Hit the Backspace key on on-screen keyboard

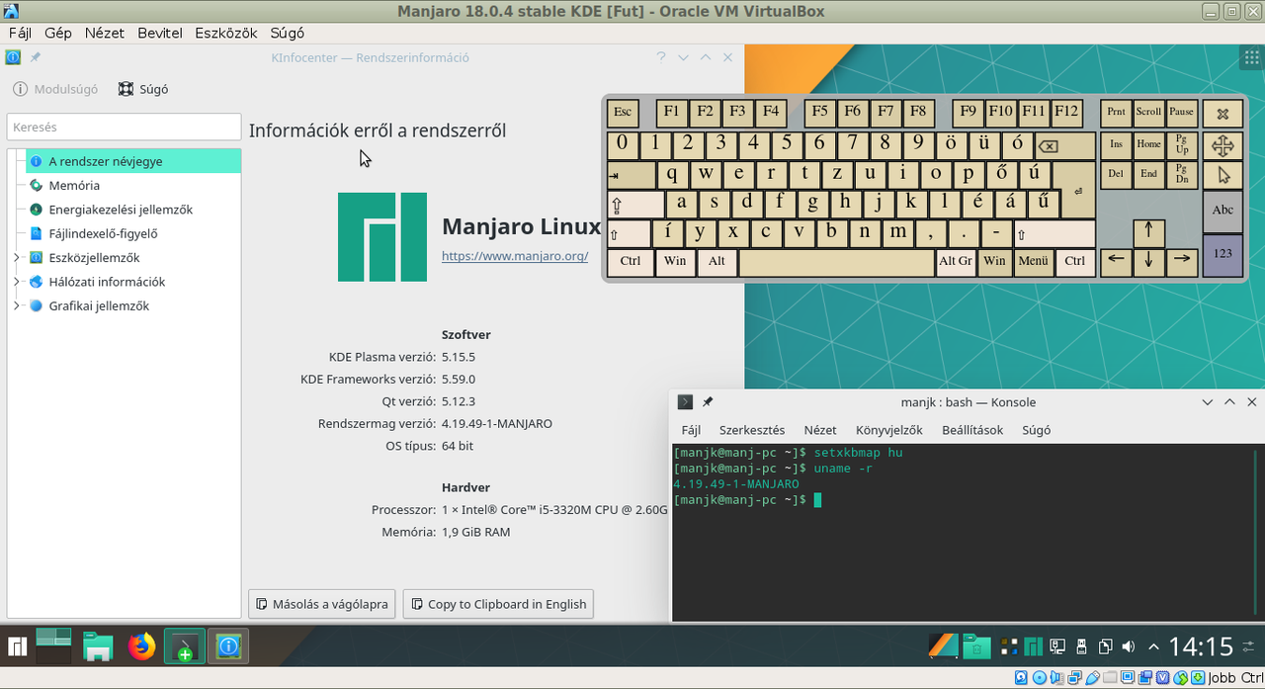coord(1063,145)
